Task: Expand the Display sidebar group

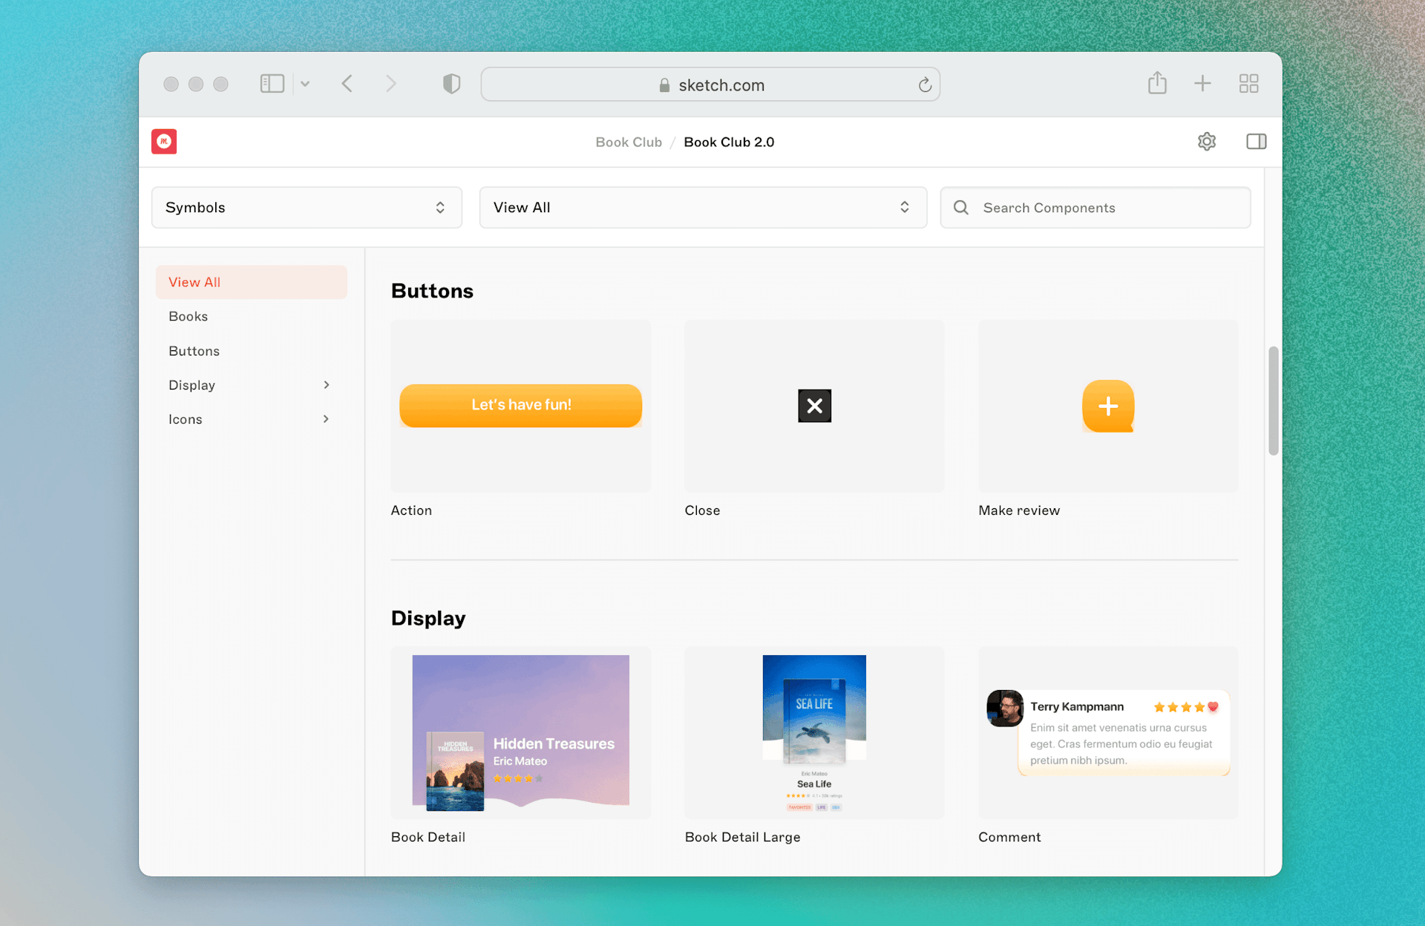Action: pyautogui.click(x=326, y=385)
